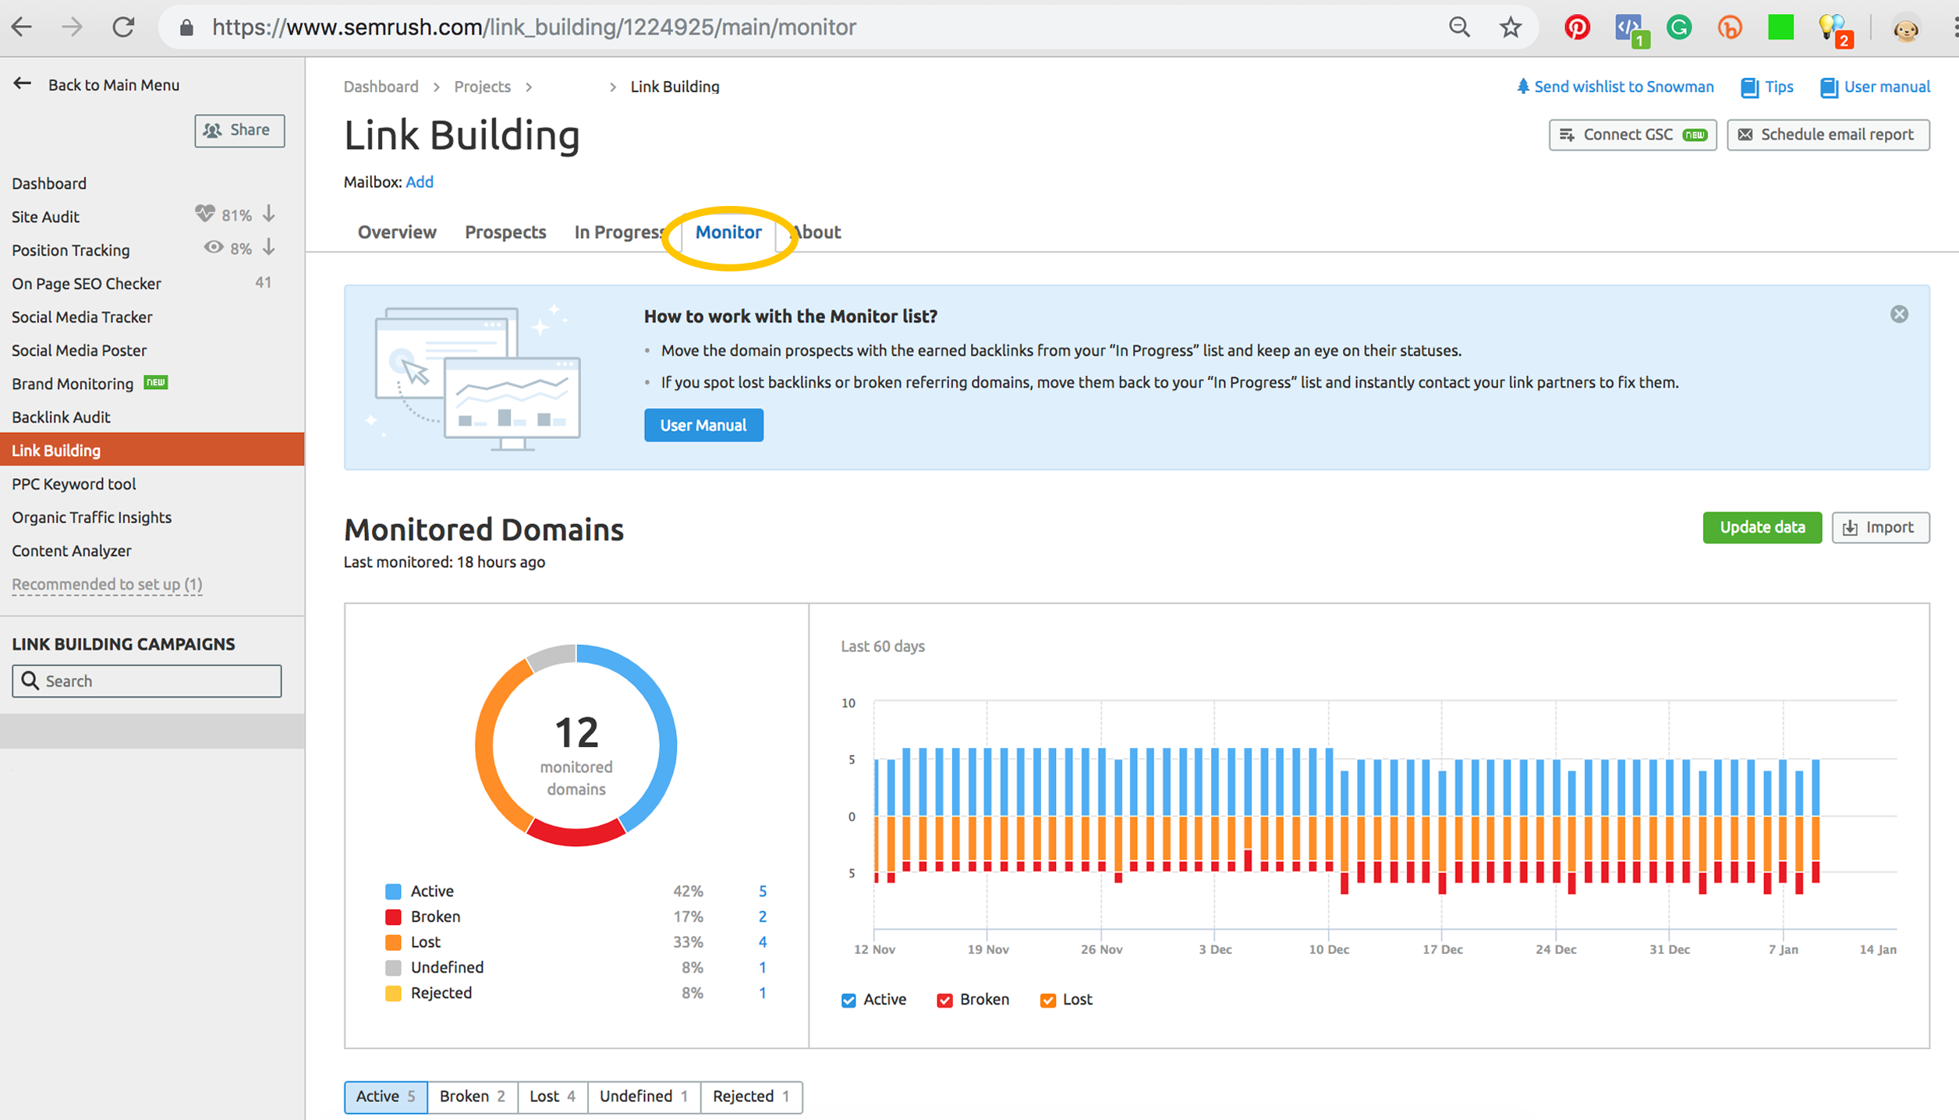Switch to the Prospects tab
This screenshot has width=1959, height=1120.
click(x=505, y=232)
